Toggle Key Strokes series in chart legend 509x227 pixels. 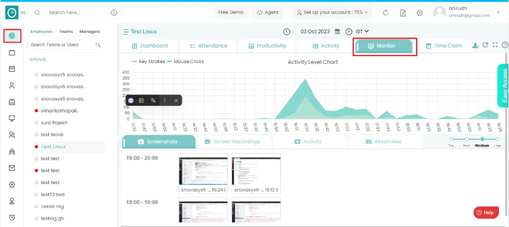(x=148, y=62)
